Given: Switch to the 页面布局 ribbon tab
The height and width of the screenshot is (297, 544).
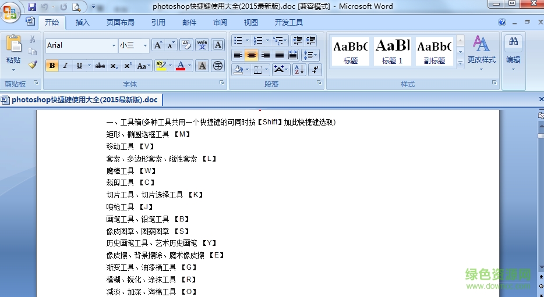Looking at the screenshot, I should tap(121, 23).
